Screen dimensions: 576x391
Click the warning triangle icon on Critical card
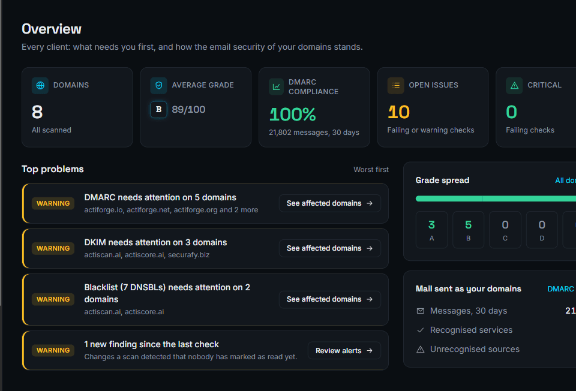514,85
